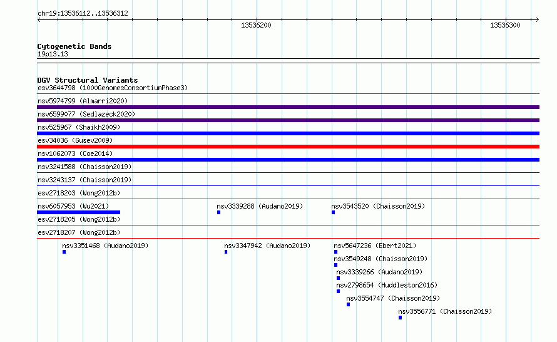Click the esv3644798 (1000GenomesConsortiumPhase3) label
This screenshot has height=342, width=557.
coord(113,88)
